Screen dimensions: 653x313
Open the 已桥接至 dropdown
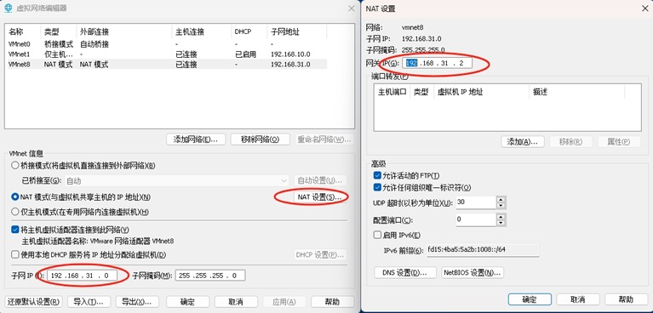point(176,180)
